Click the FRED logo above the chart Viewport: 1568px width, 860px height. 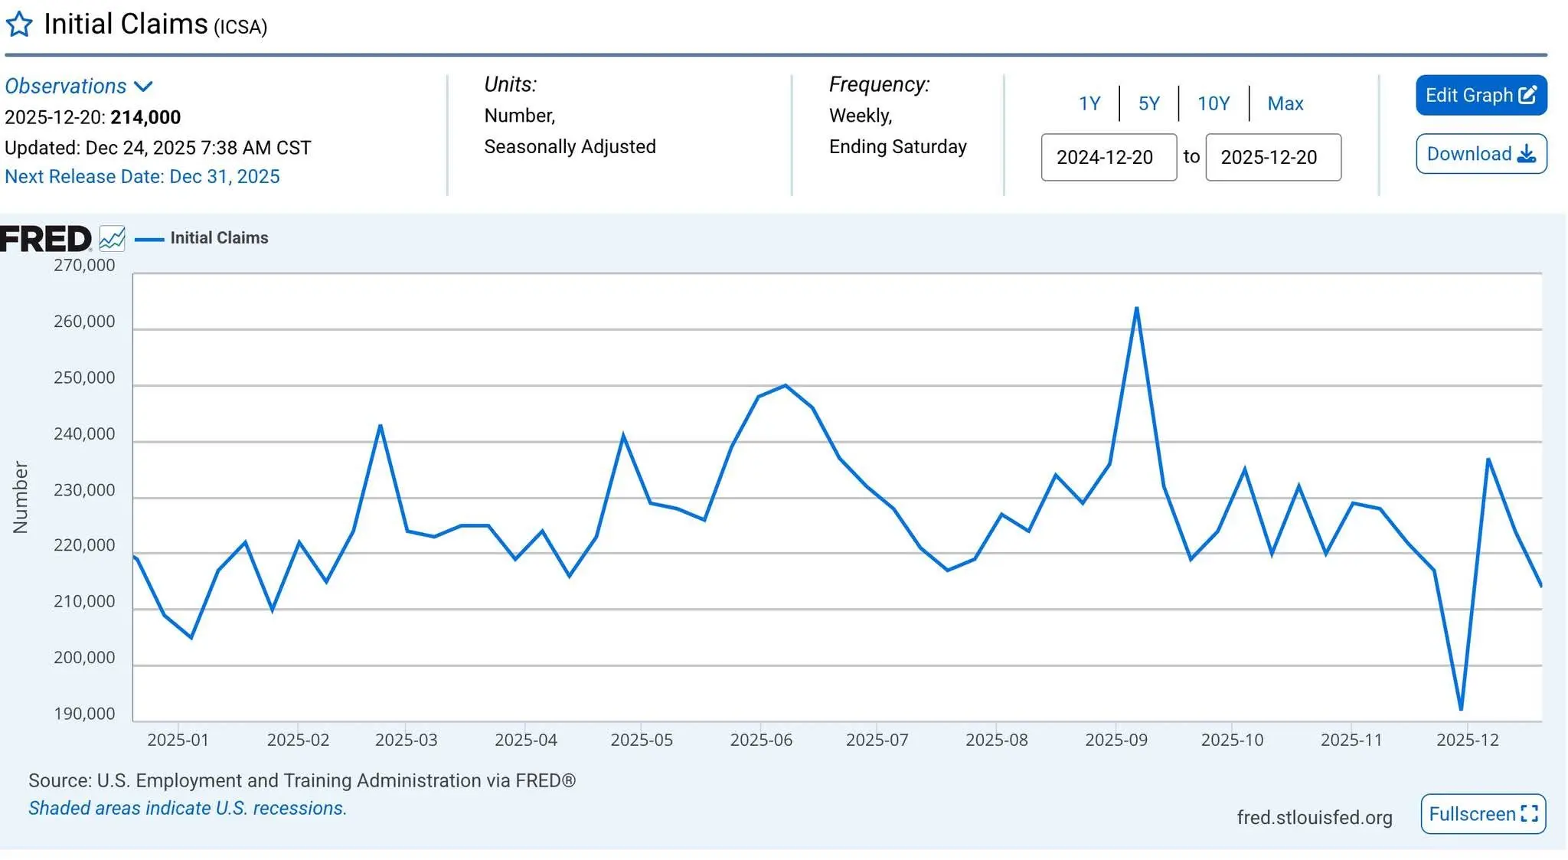[46, 239]
